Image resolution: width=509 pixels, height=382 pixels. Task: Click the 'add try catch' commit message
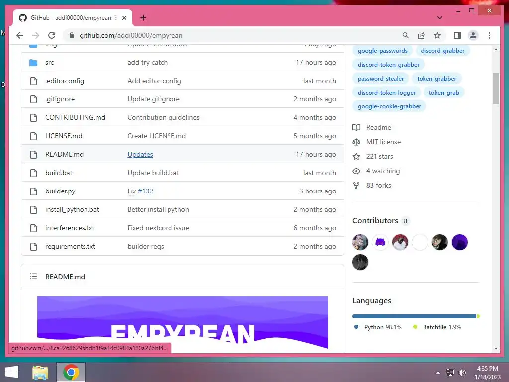(147, 62)
